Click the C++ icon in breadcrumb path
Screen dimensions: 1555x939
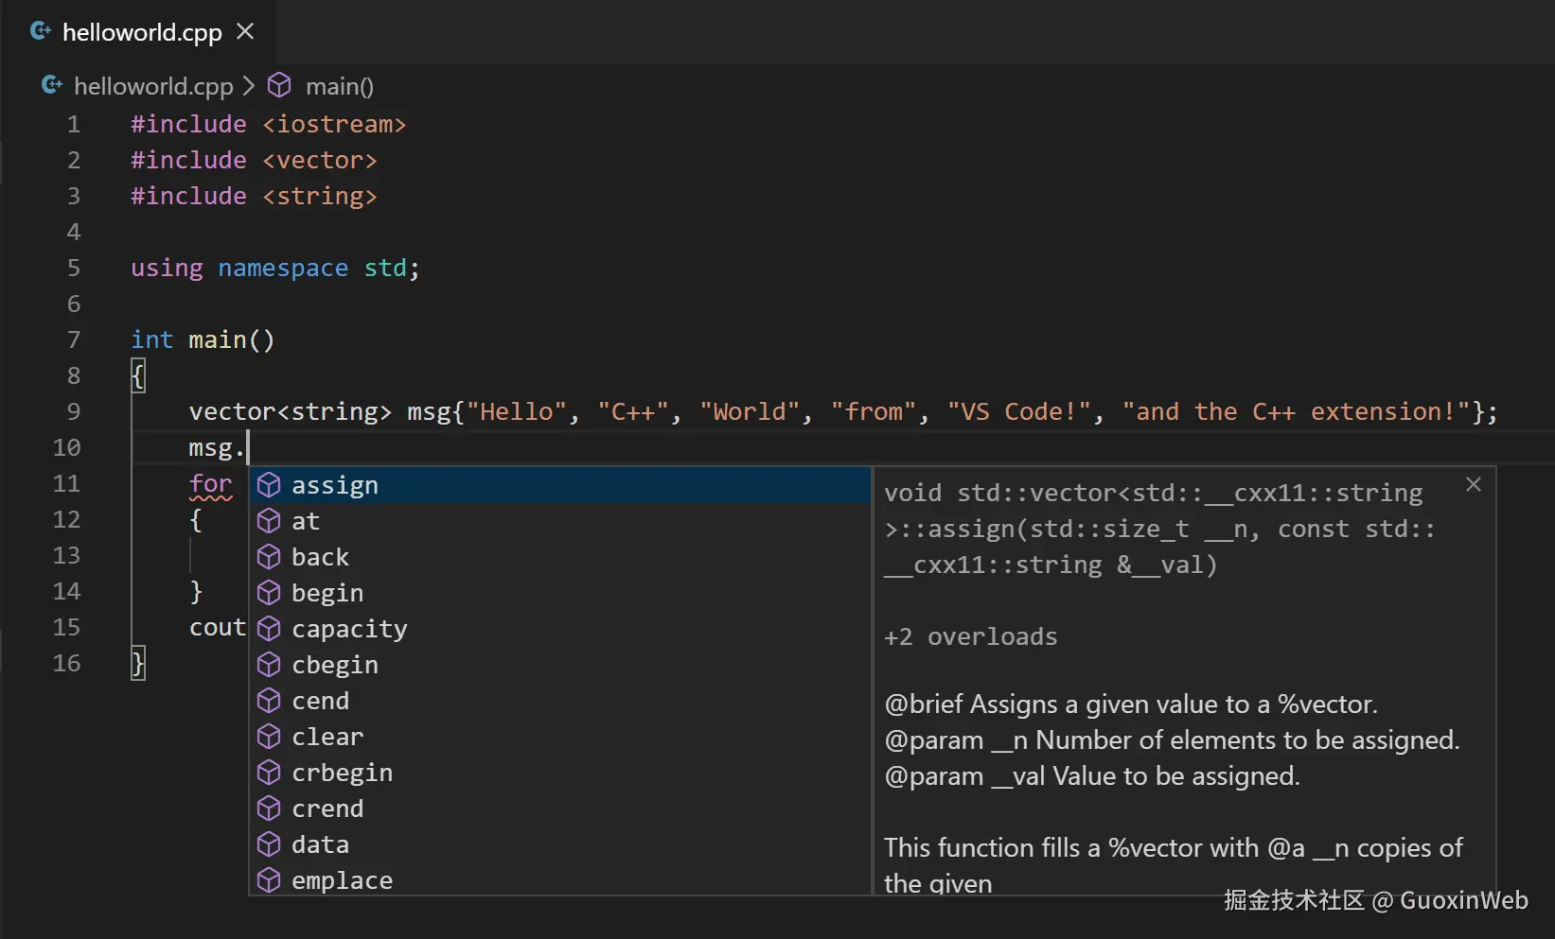click(52, 86)
